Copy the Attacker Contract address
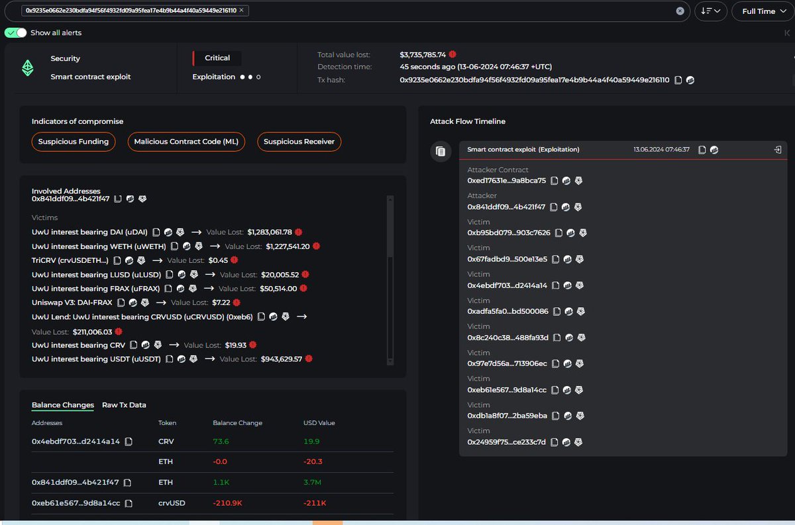The image size is (795, 525). (x=555, y=181)
